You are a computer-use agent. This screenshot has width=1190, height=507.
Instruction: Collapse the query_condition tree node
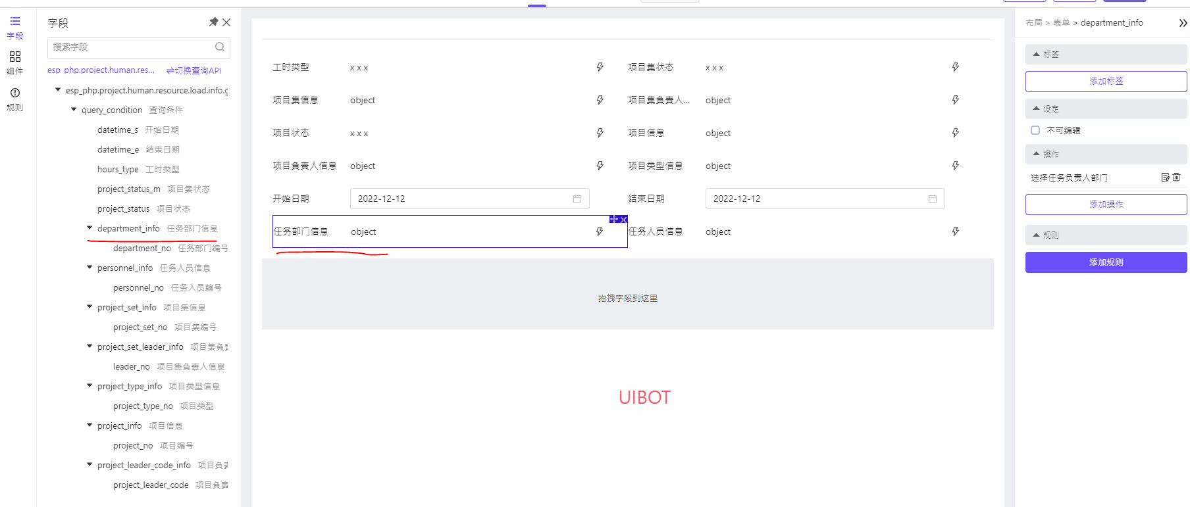click(x=74, y=109)
